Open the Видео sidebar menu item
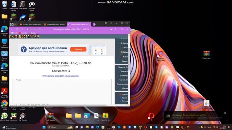 click(124, 57)
